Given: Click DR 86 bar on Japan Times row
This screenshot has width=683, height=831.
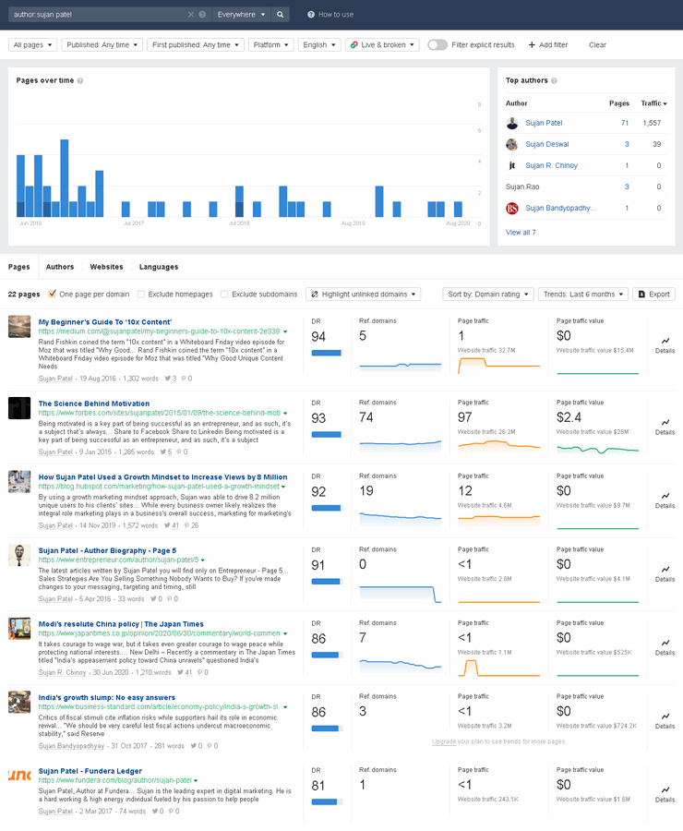Looking at the screenshot, I should click(327, 655).
